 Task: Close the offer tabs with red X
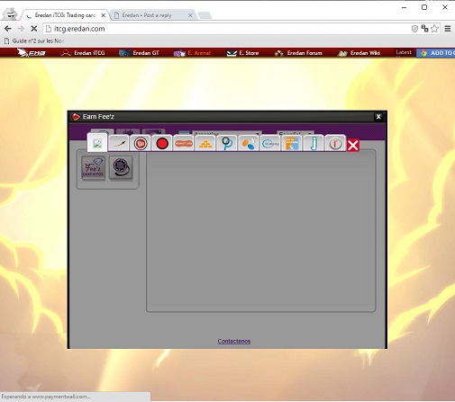point(353,145)
